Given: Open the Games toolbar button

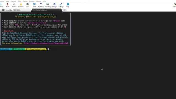Looking at the screenshot, I should pos(14,5).
